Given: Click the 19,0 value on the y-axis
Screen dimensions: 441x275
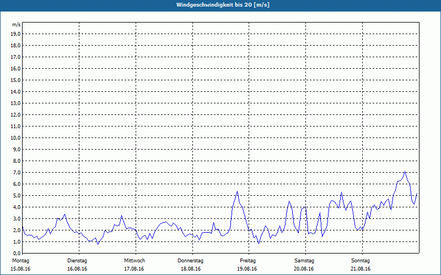Looking at the screenshot, I should coord(16,34).
